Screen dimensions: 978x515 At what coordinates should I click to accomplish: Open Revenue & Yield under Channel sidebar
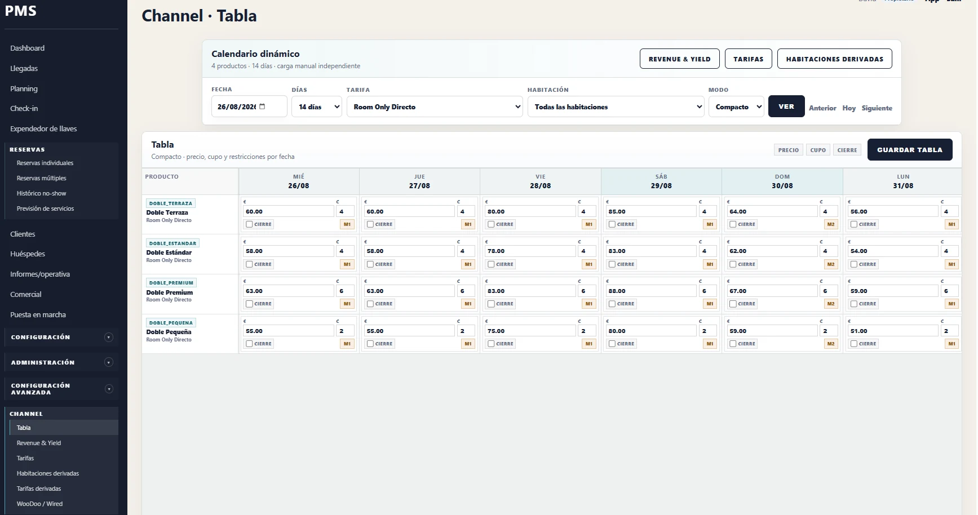point(39,443)
